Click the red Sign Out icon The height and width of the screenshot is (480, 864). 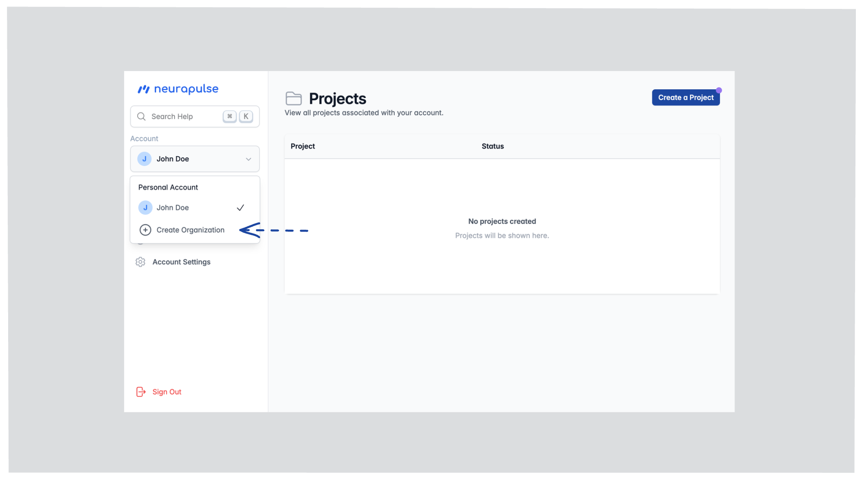pos(140,392)
